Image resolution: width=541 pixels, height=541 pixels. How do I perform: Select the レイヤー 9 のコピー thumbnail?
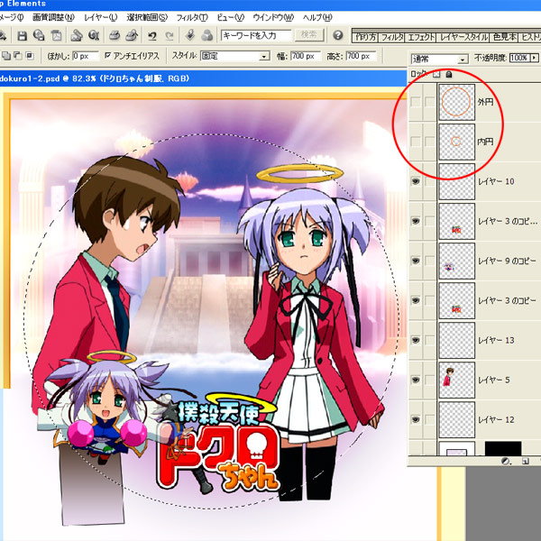coord(456,261)
